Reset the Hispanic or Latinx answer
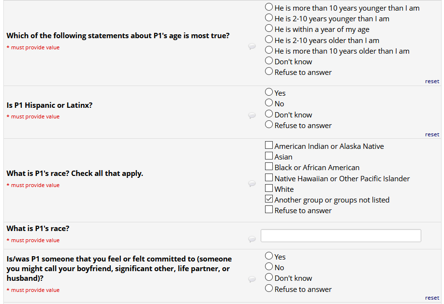The height and width of the screenshot is (304, 444). [x=432, y=134]
